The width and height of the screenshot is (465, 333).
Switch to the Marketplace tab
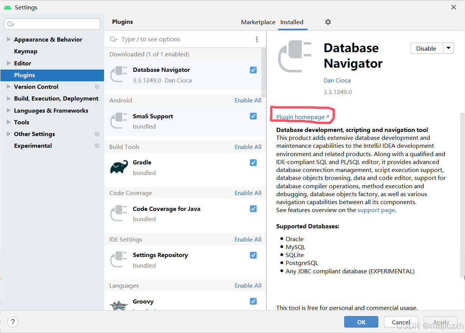[x=258, y=22]
